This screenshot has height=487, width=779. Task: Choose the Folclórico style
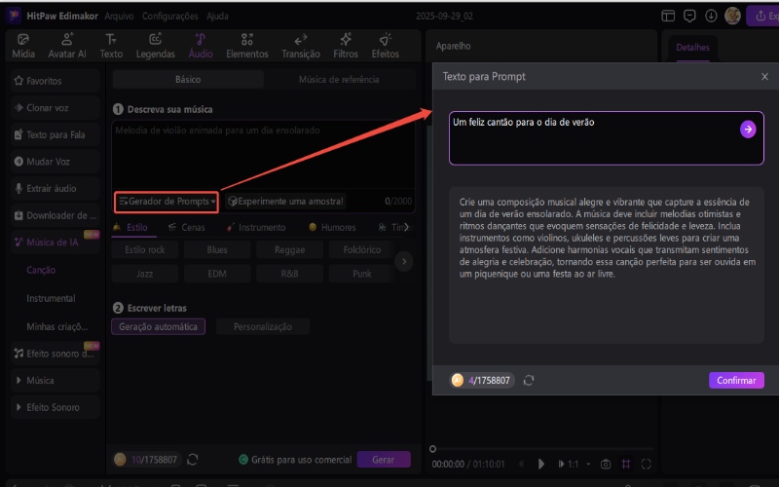click(x=361, y=249)
